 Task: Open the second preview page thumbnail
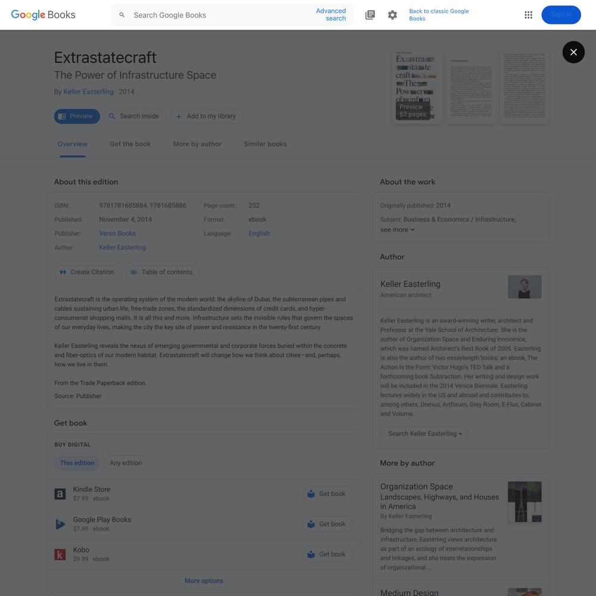tap(471, 86)
